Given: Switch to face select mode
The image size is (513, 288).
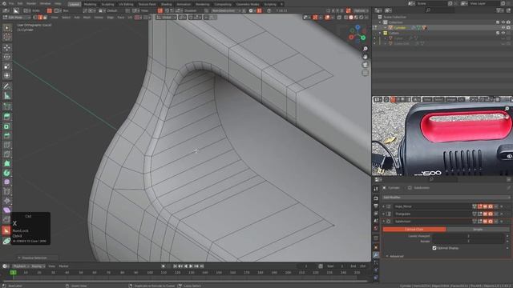Looking at the screenshot, I should [x=45, y=18].
